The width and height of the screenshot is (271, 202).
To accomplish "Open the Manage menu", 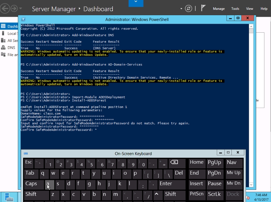I will tap(219, 9).
